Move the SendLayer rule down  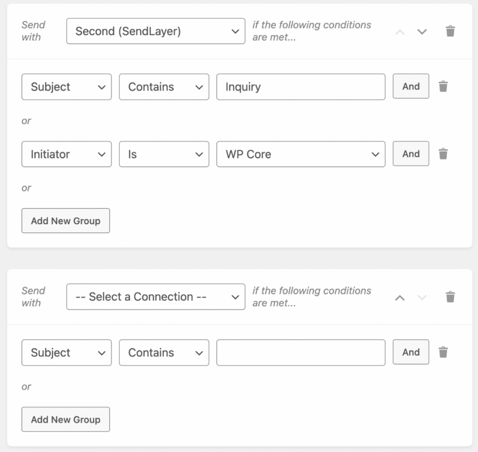(422, 32)
